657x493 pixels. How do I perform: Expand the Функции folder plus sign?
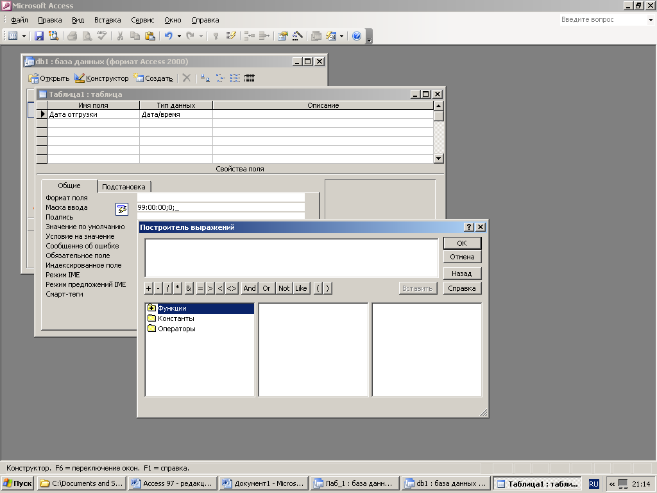pos(151,308)
